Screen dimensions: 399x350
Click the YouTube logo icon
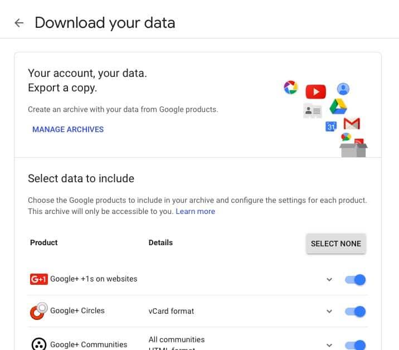[x=315, y=91]
